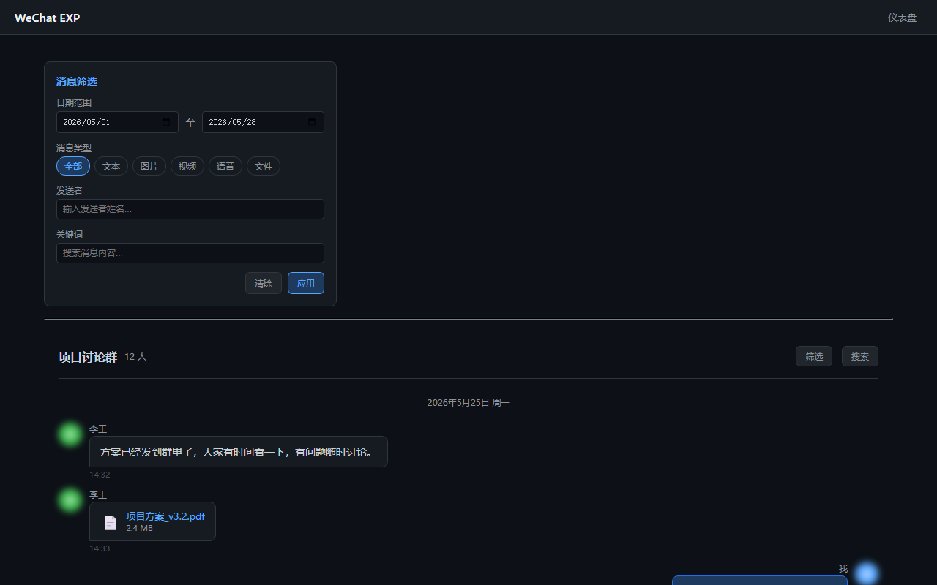
Task: Click the 消息筛选 panel heading
Action: pos(77,81)
